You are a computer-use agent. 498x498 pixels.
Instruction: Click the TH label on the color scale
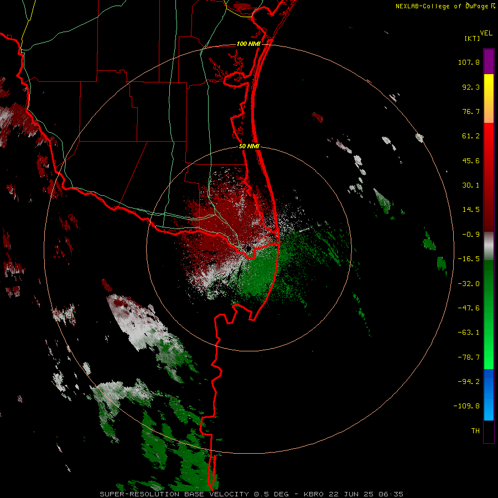click(475, 431)
